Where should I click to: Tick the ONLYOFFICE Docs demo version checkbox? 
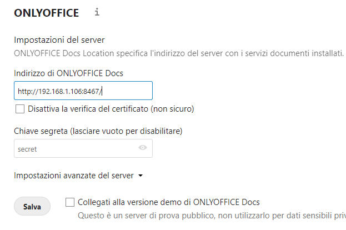point(70,202)
